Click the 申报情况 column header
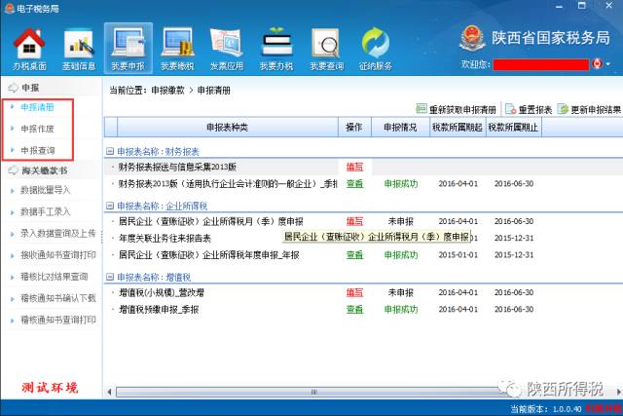 point(400,128)
